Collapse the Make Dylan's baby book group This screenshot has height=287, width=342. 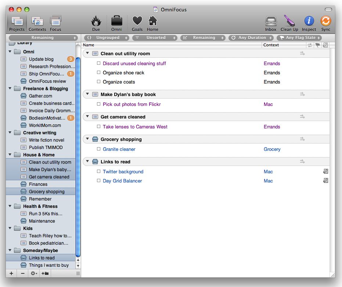pyautogui.click(x=87, y=94)
